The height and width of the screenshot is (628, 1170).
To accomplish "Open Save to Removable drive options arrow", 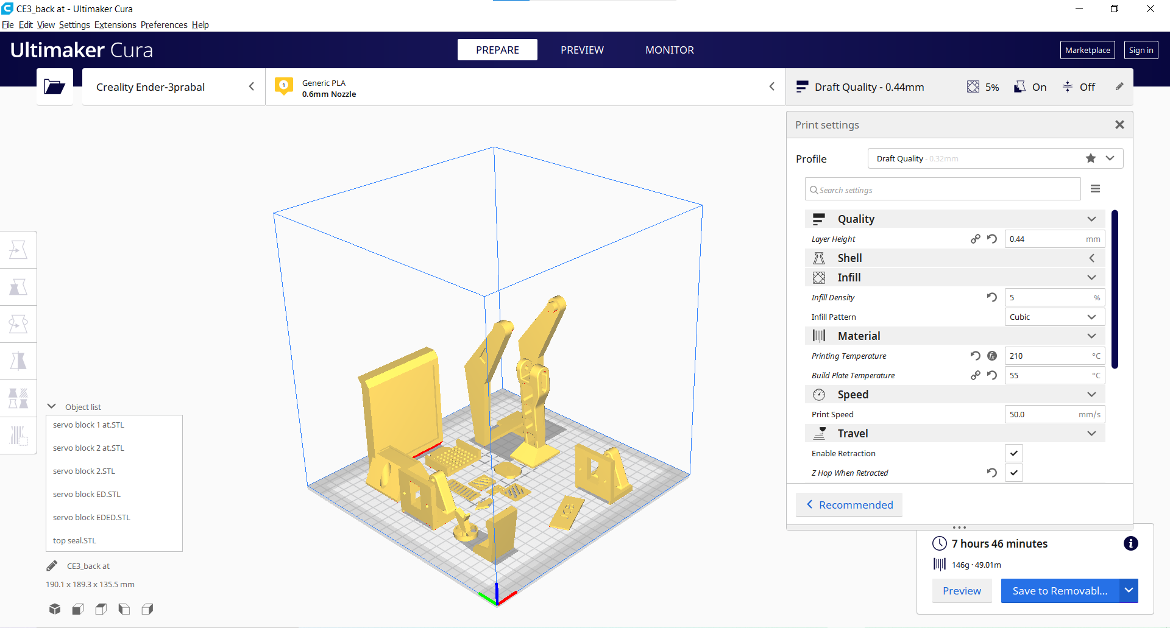I will tap(1129, 590).
